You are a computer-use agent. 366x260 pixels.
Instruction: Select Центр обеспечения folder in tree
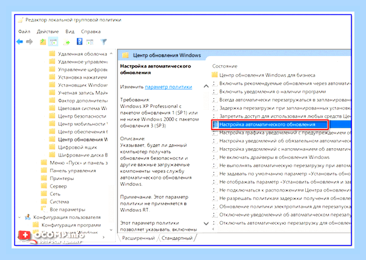[78, 132]
